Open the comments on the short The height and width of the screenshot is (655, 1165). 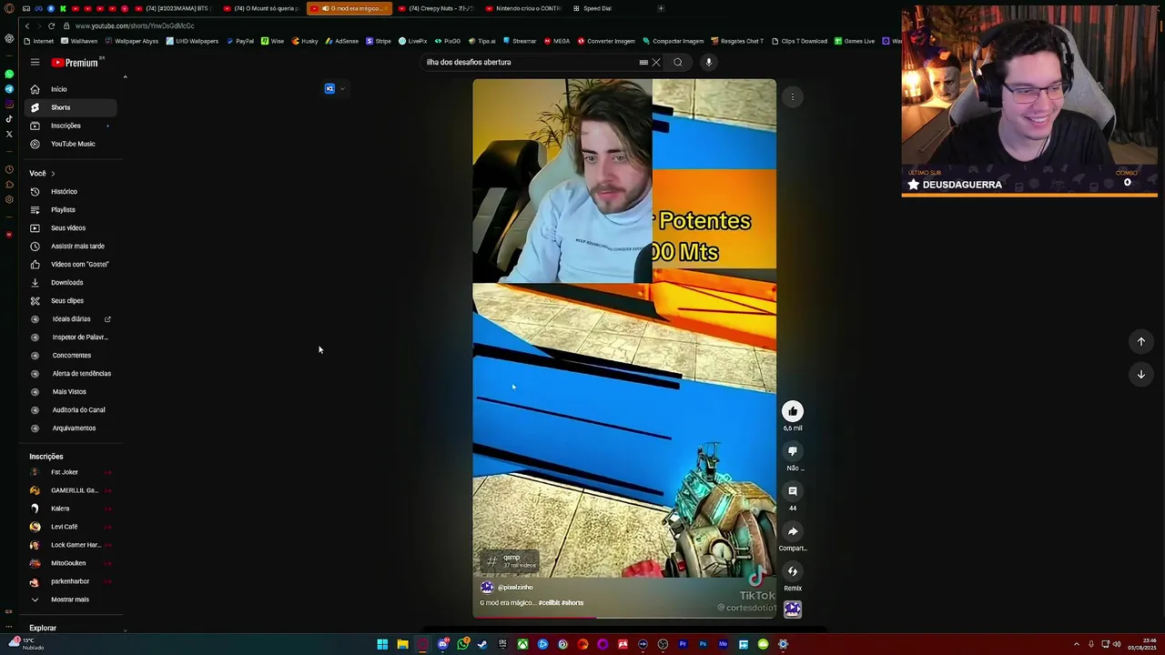[x=793, y=491]
